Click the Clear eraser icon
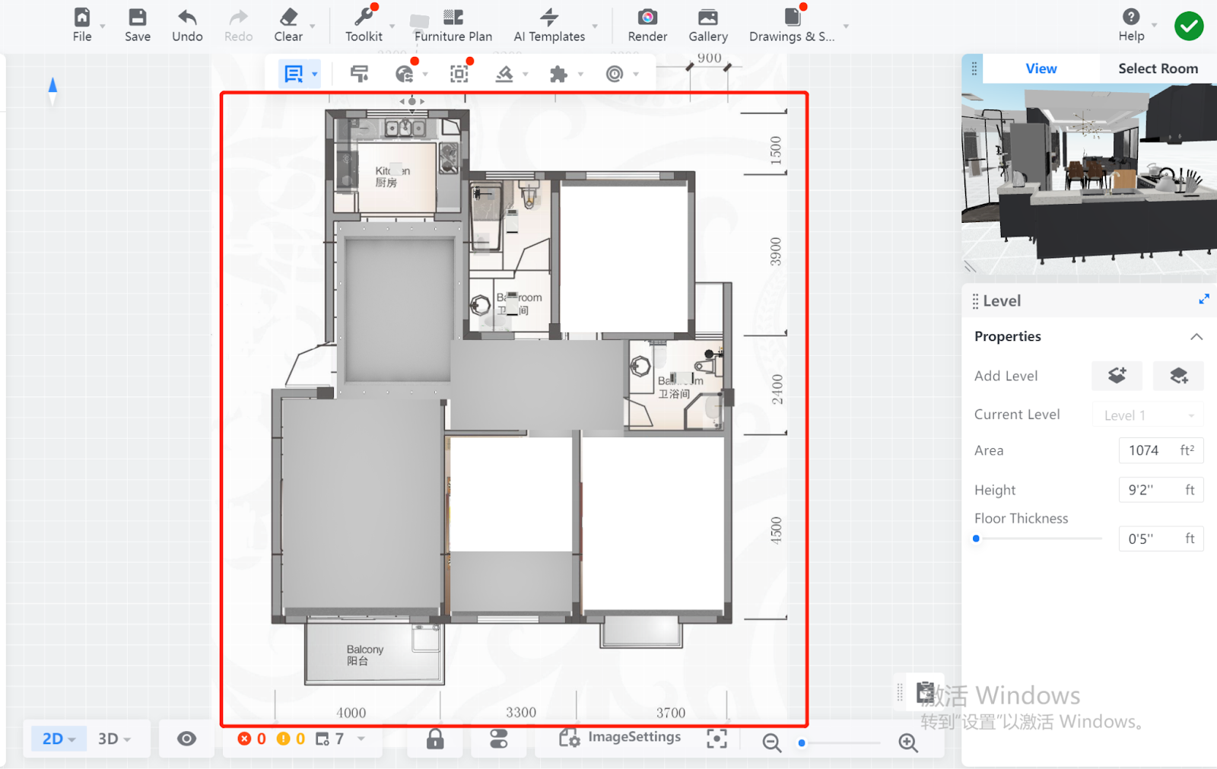The width and height of the screenshot is (1217, 769). pyautogui.click(x=288, y=24)
